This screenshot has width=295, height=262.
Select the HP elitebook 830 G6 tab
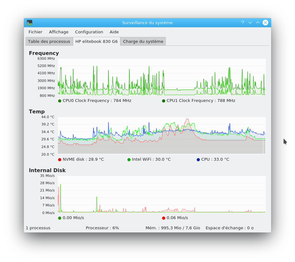pyautogui.click(x=97, y=41)
